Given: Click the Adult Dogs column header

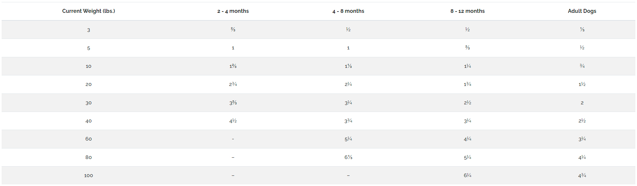Looking at the screenshot, I should pos(582,11).
